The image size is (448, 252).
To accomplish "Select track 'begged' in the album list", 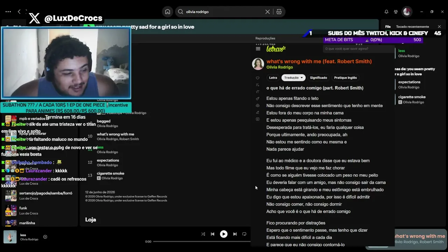I will (x=104, y=121).
